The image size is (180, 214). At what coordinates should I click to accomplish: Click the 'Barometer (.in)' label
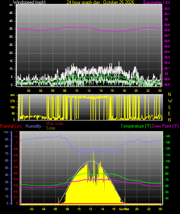pyautogui.click(x=157, y=2)
